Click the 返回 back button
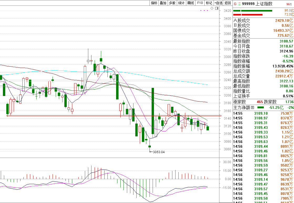 pyautogui.click(x=228, y=3)
